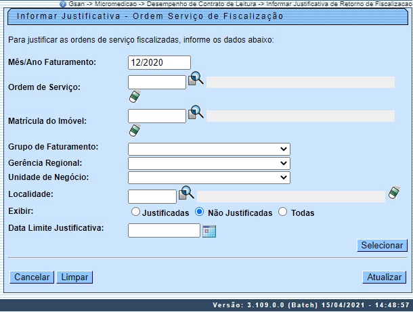
Task: Focus the Data Limite Justificativa text box
Action: point(163,231)
